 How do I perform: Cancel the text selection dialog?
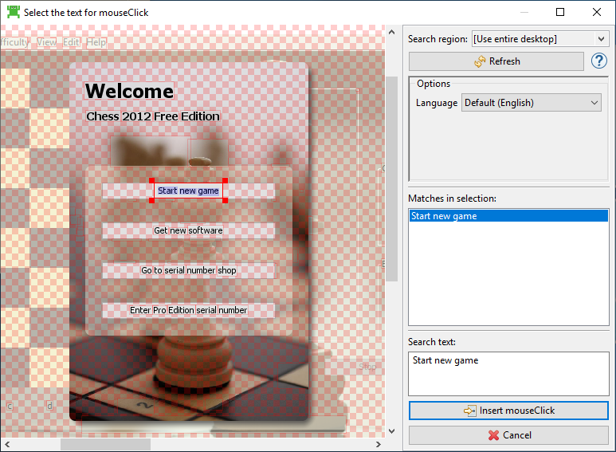(x=508, y=435)
